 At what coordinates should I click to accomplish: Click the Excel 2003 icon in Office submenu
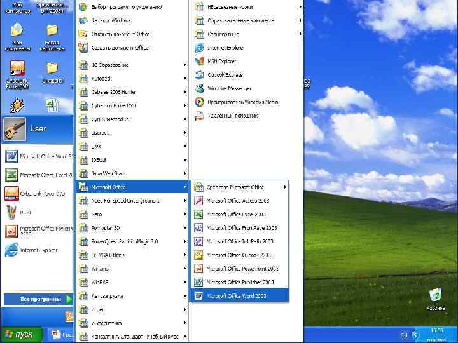(198, 214)
